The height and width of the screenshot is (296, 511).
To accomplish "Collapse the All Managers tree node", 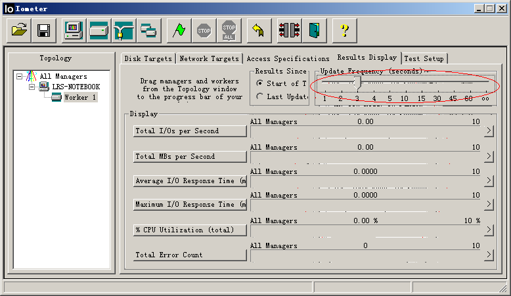I will click(x=20, y=77).
